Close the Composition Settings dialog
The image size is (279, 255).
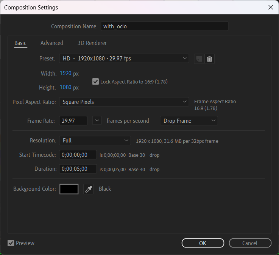271,7
